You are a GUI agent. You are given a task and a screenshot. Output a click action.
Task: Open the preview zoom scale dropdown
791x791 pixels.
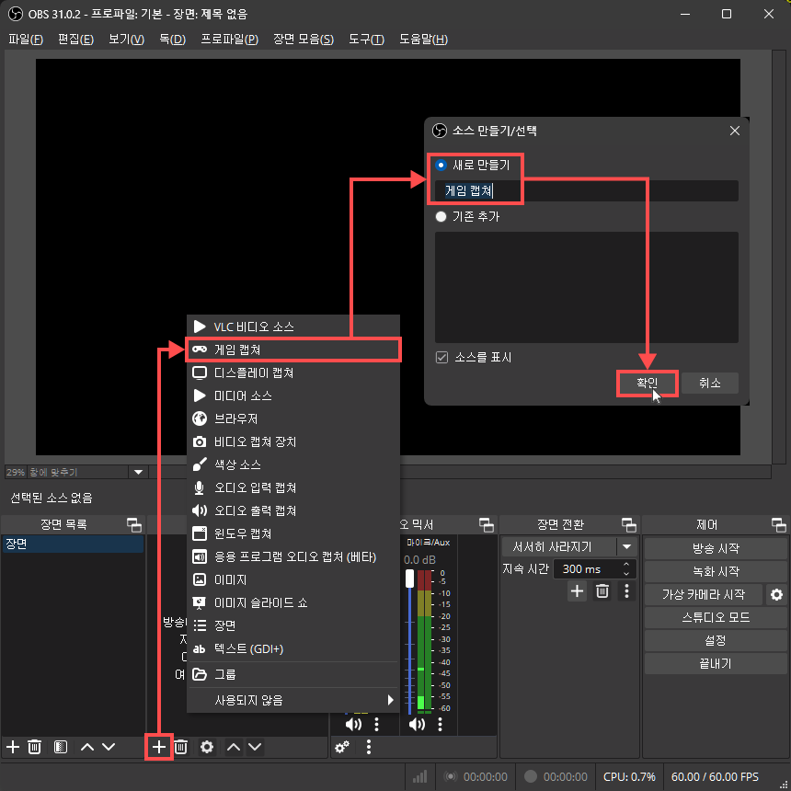[x=138, y=472]
